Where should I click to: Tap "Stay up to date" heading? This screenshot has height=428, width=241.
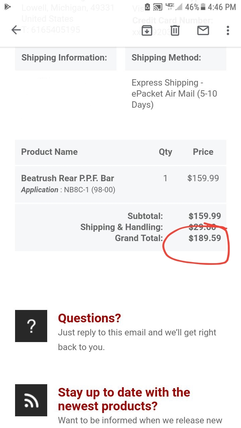[124, 399]
